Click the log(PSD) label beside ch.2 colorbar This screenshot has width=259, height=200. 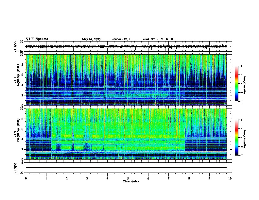pos(245,139)
